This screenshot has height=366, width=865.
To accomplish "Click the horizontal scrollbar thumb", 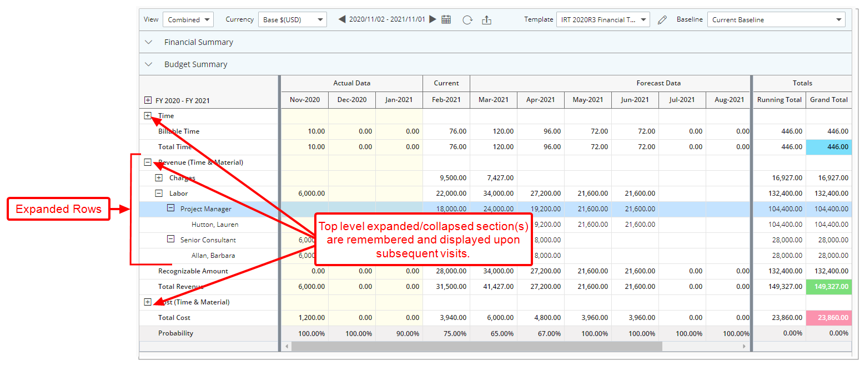I will click(x=477, y=346).
